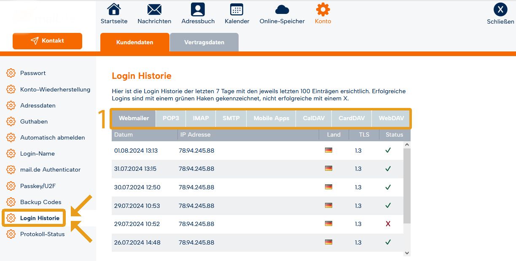Click the red X status for 29.07.2024 10:52
Viewport: 516px width, 261px height.
(388, 224)
